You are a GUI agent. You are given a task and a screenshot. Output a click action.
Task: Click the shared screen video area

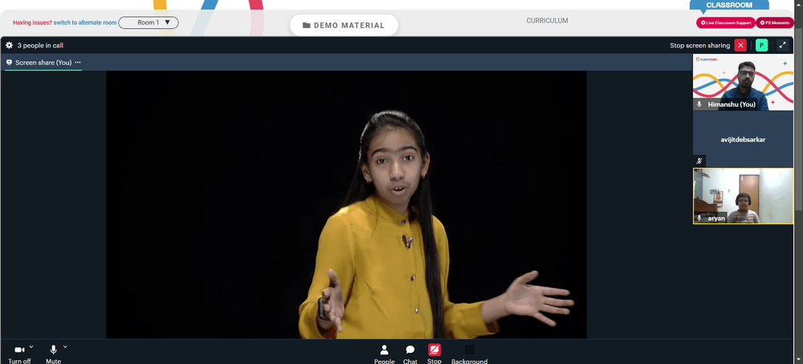[346, 205]
